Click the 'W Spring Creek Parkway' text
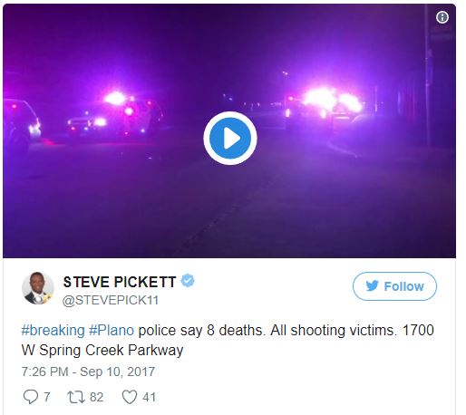Viewport: 466px width, 415px height. click(102, 351)
